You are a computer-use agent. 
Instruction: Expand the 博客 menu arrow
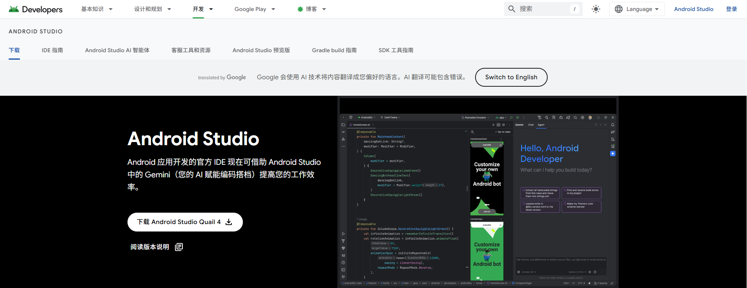coord(324,9)
